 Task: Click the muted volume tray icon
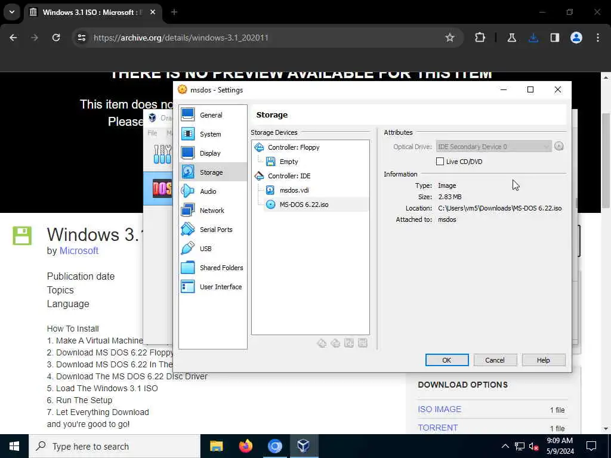click(x=534, y=446)
